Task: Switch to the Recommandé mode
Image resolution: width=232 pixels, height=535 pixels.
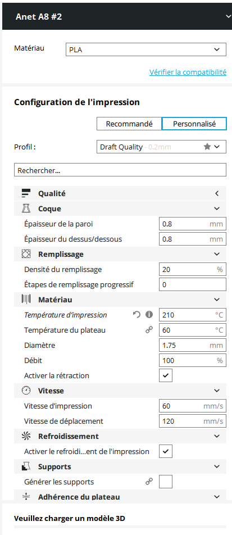Action: click(x=129, y=124)
